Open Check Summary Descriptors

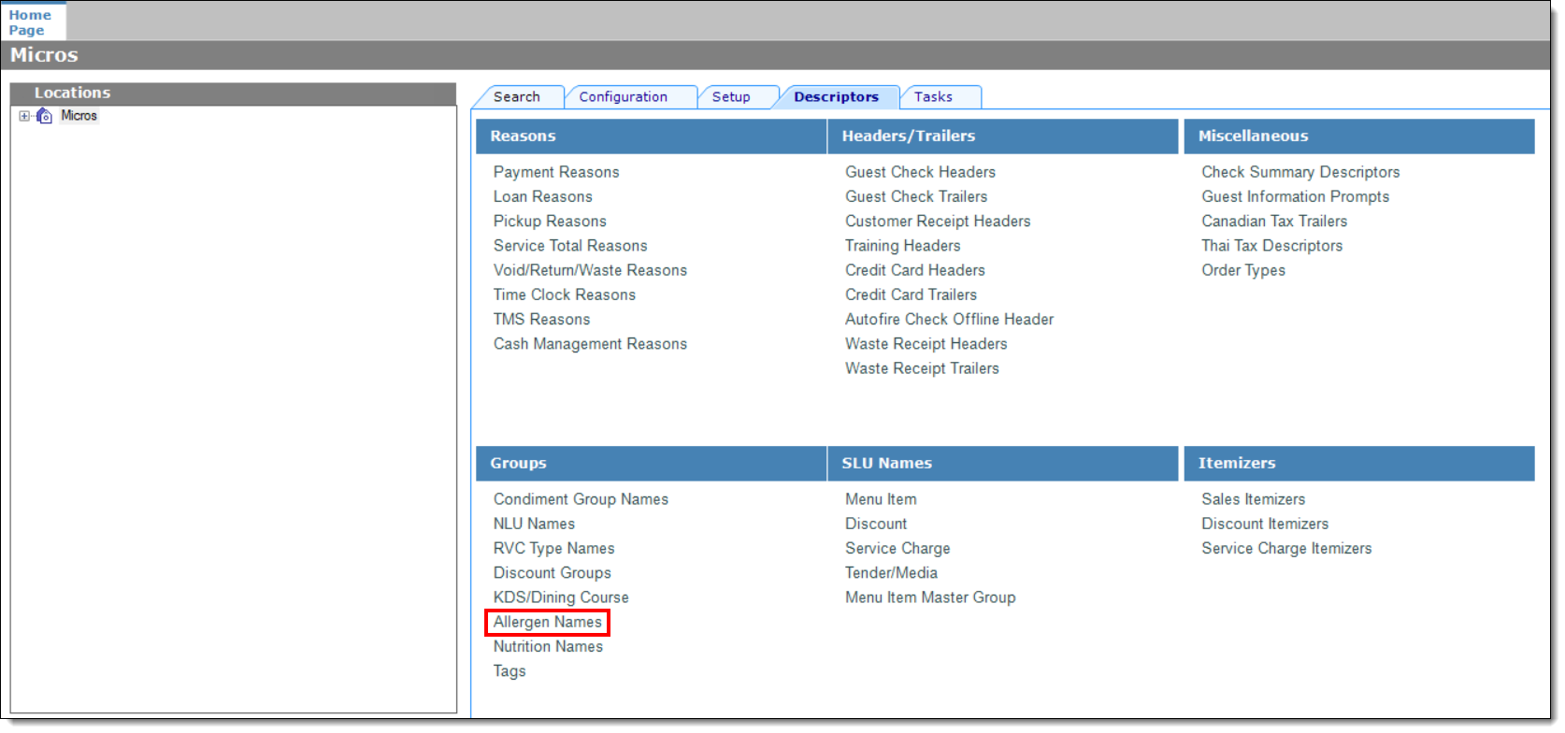1300,172
